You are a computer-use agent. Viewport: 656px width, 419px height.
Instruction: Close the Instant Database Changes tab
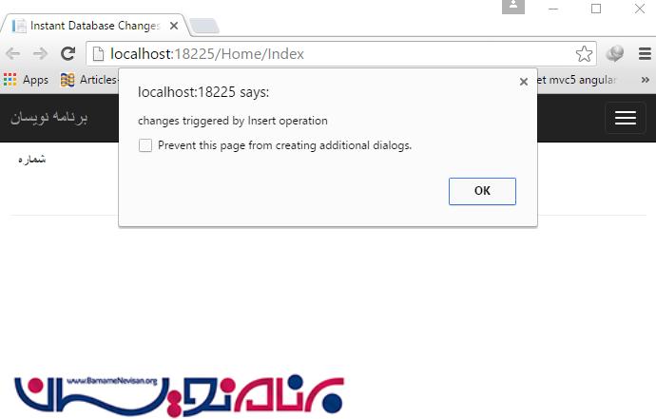pos(174,26)
